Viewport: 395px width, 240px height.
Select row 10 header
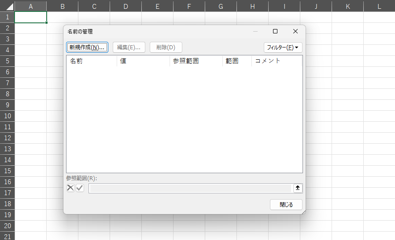7,116
